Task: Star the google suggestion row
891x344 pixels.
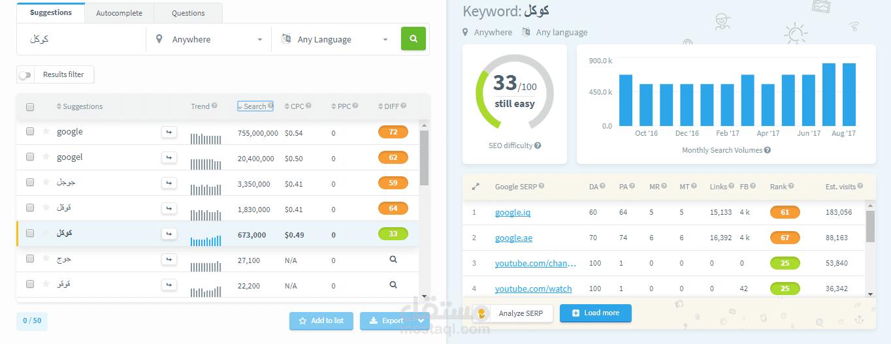Action: pos(46,131)
